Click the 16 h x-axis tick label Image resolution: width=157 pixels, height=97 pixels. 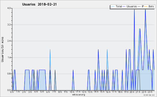coord(108,92)
